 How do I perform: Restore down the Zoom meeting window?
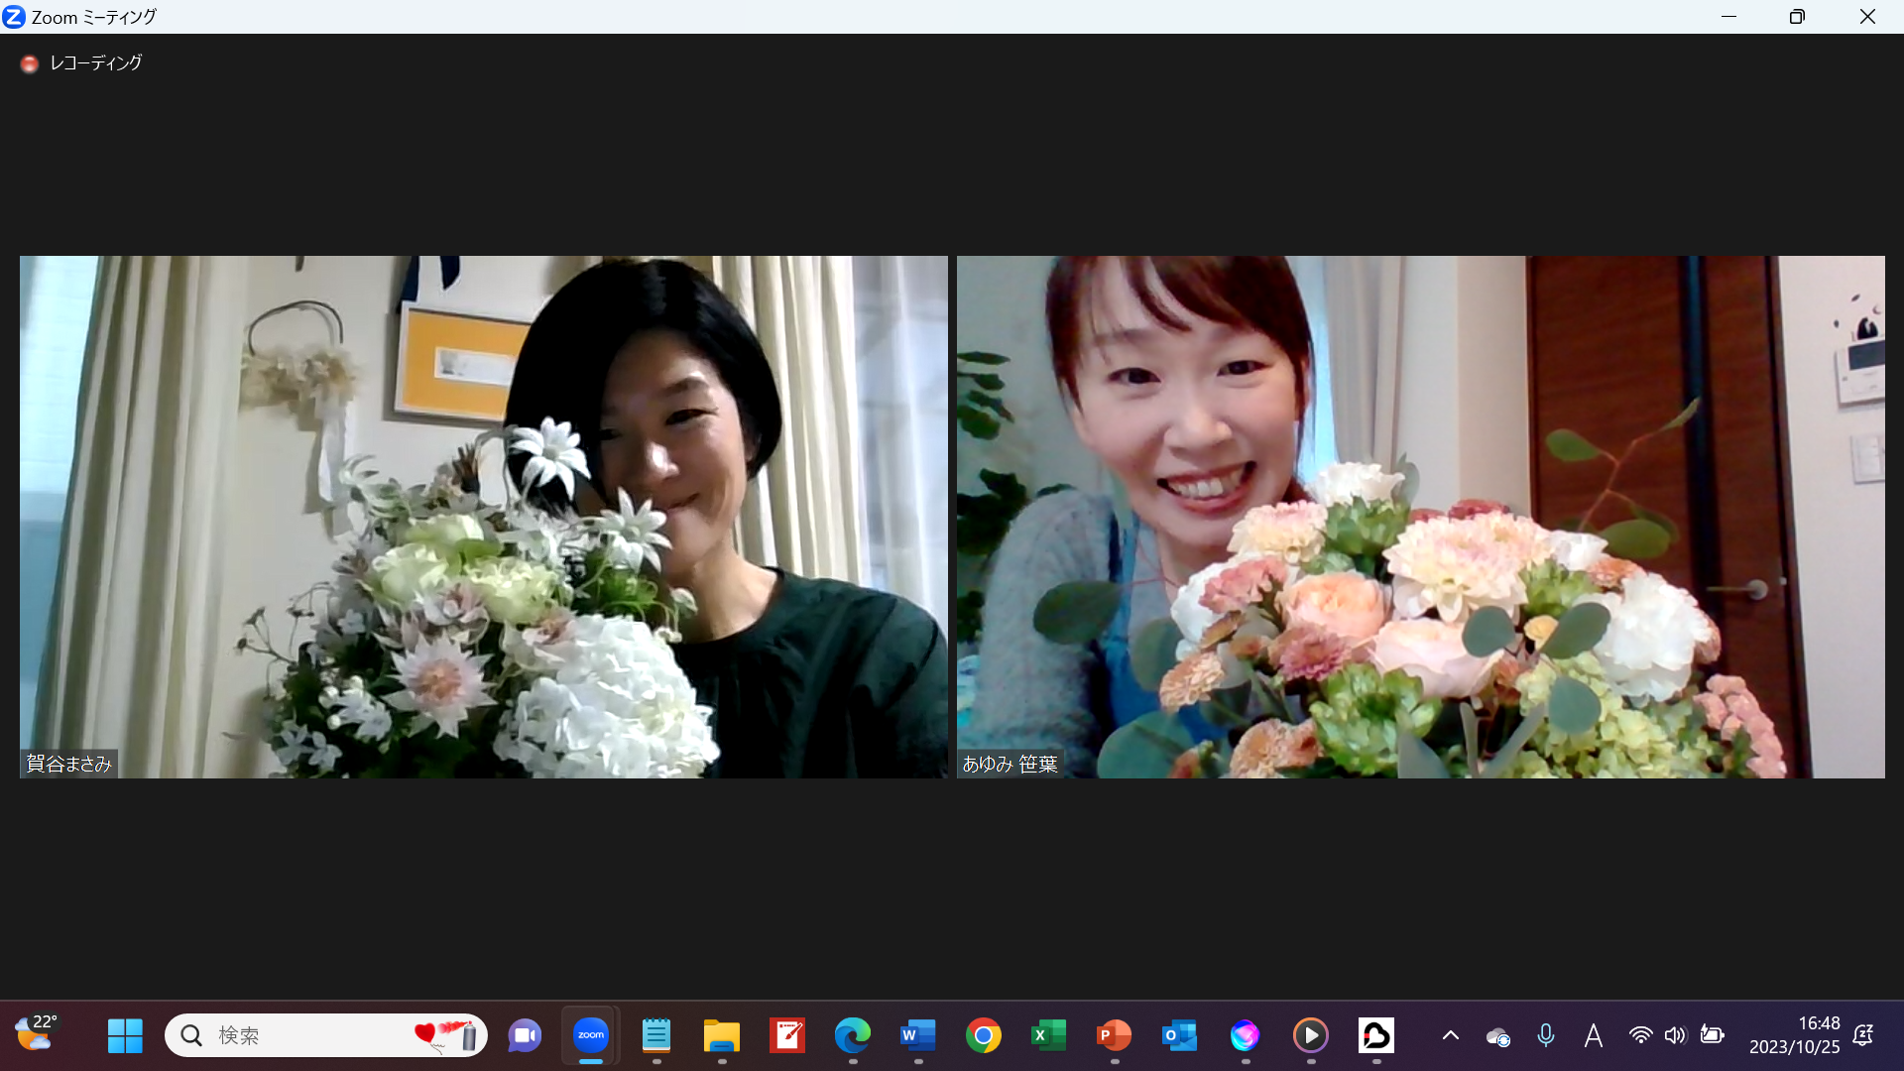pos(1797,17)
